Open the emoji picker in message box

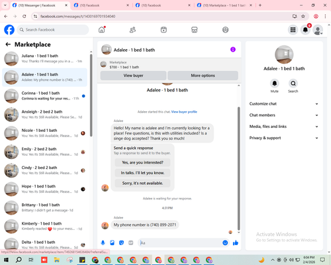pos(225,243)
